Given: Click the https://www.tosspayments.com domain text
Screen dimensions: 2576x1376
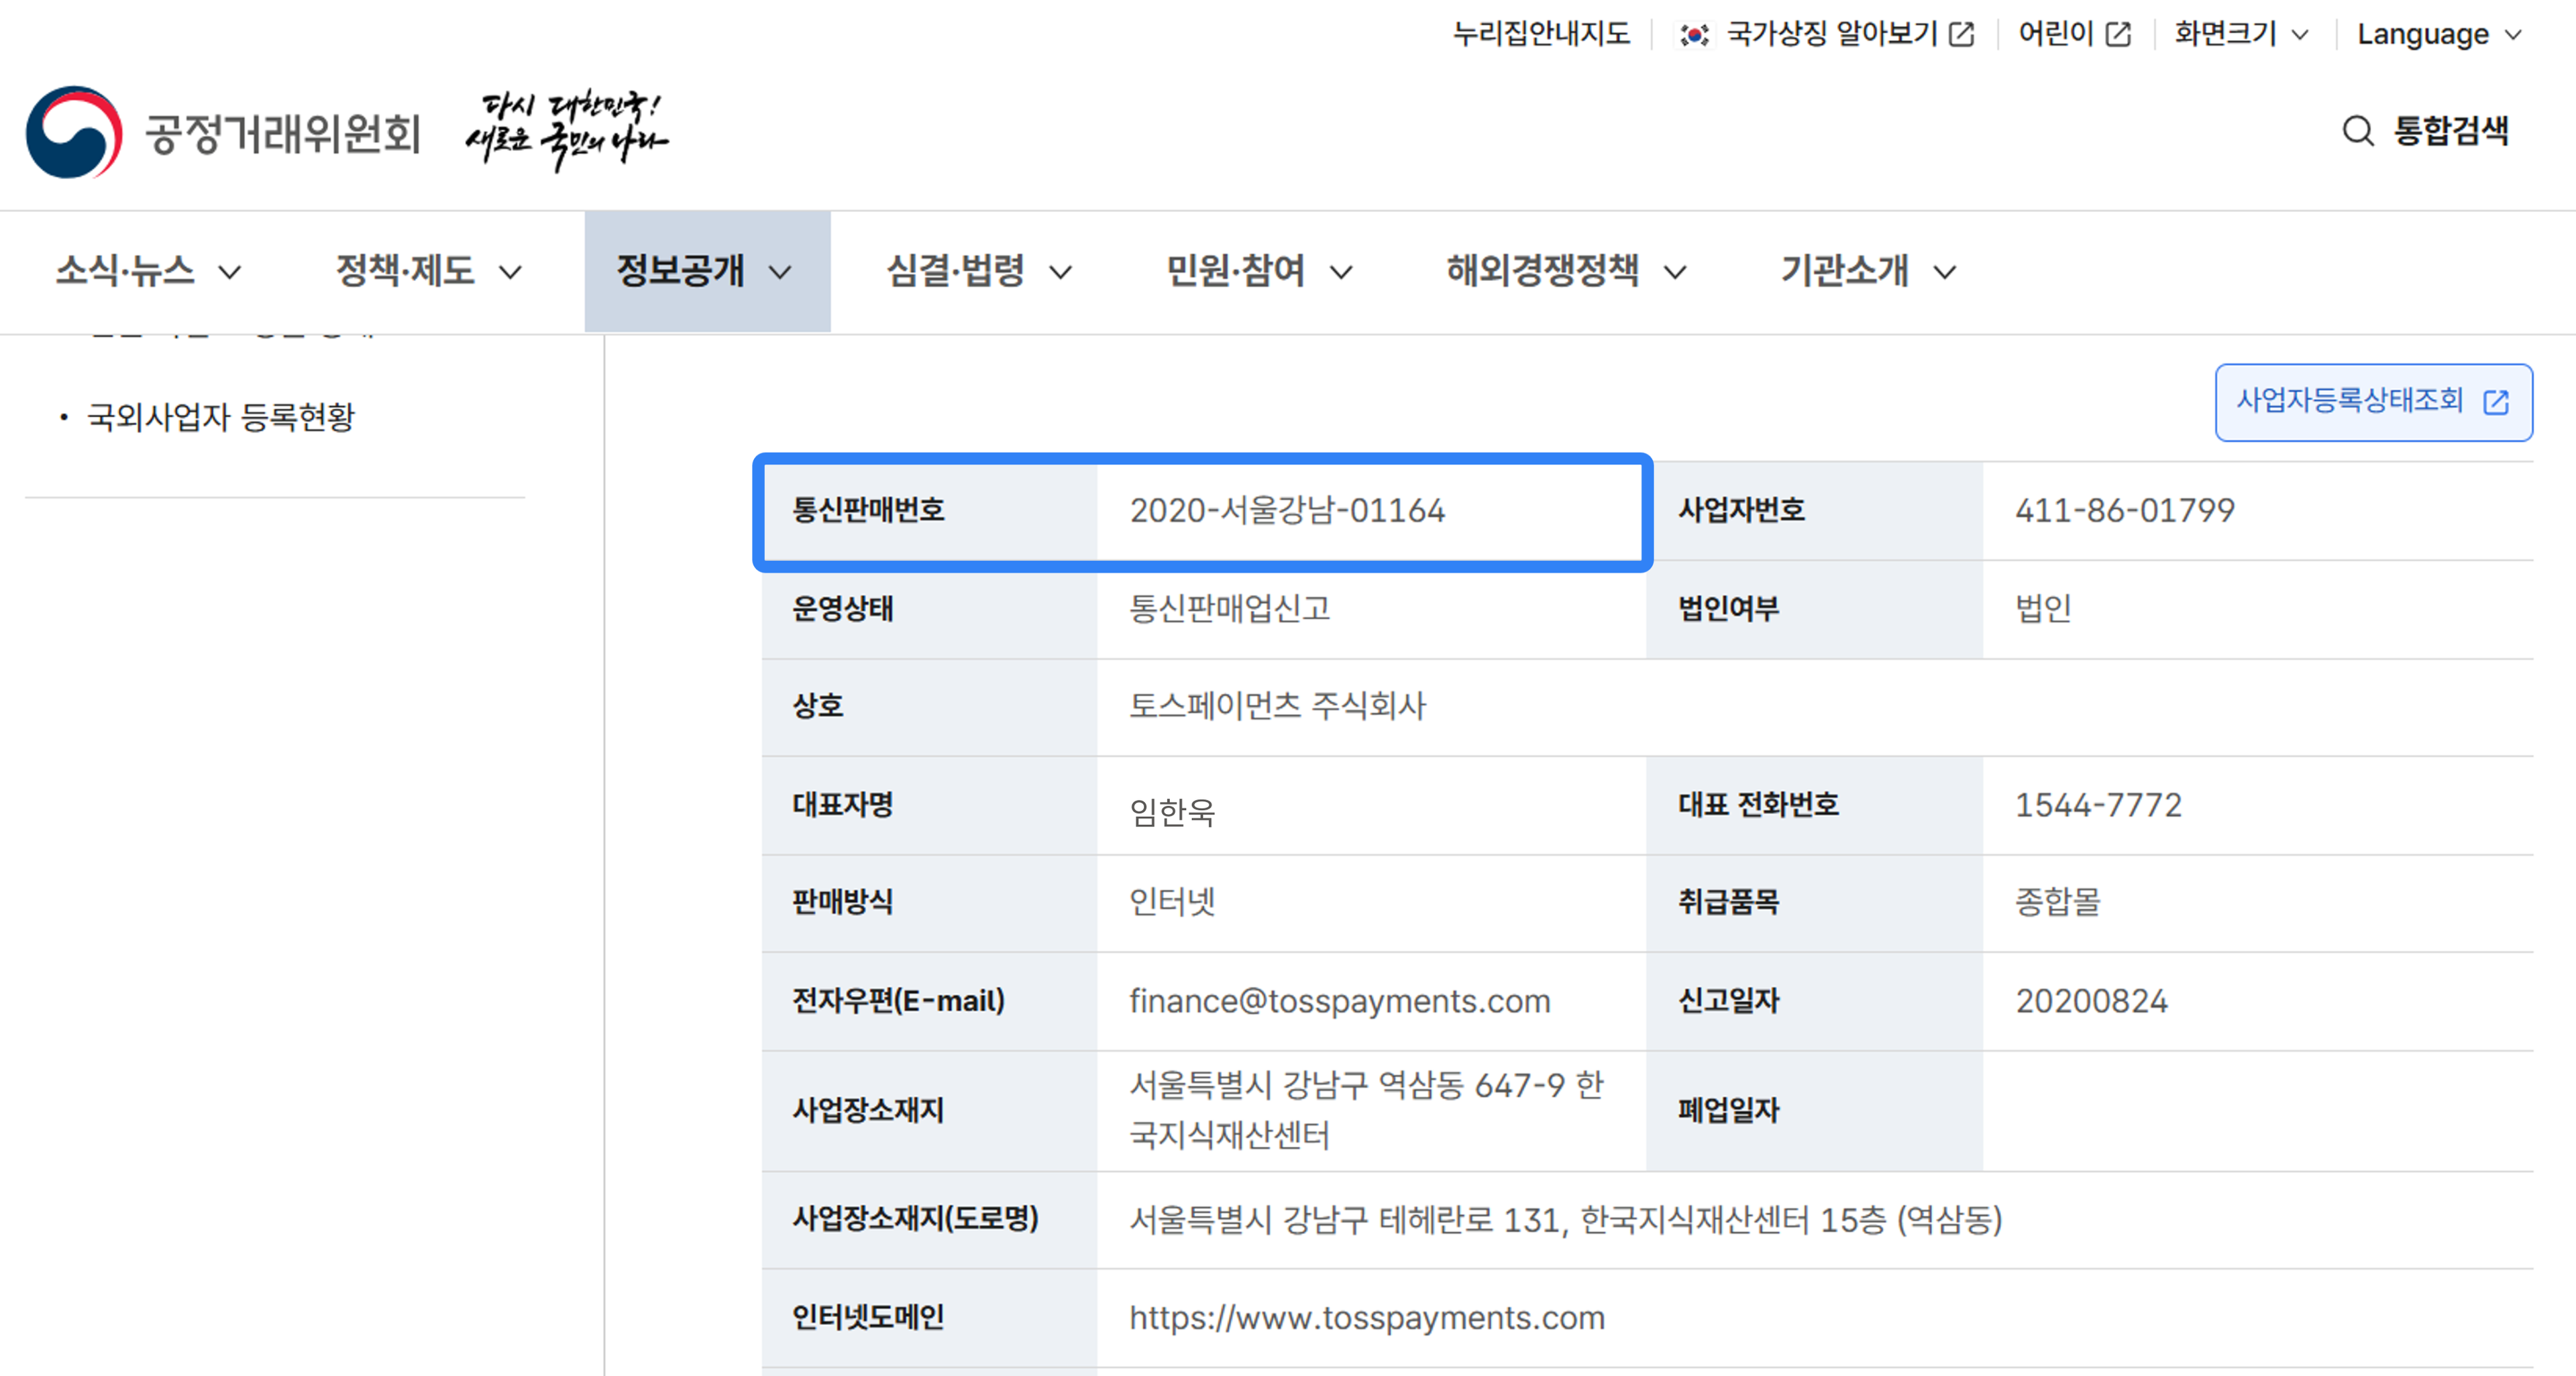Looking at the screenshot, I should point(1366,1317).
